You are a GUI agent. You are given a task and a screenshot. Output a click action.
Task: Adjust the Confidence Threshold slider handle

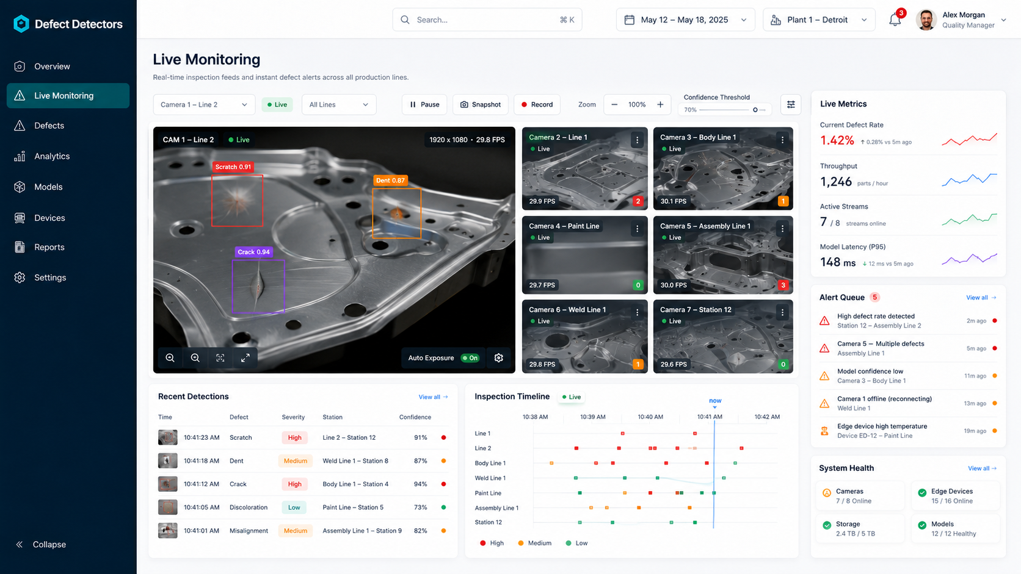[755, 110]
